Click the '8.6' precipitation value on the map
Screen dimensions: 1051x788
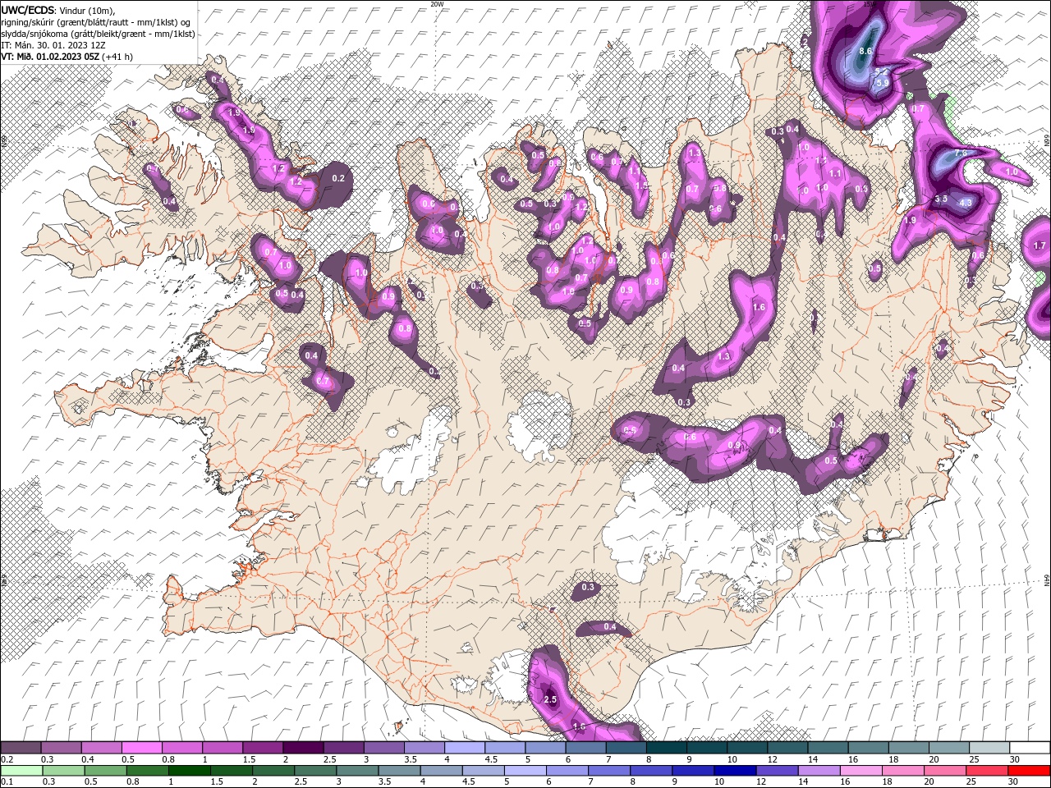[x=865, y=51]
